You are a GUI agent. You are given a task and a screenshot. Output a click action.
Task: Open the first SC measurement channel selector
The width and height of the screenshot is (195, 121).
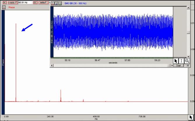tap(4, 2)
